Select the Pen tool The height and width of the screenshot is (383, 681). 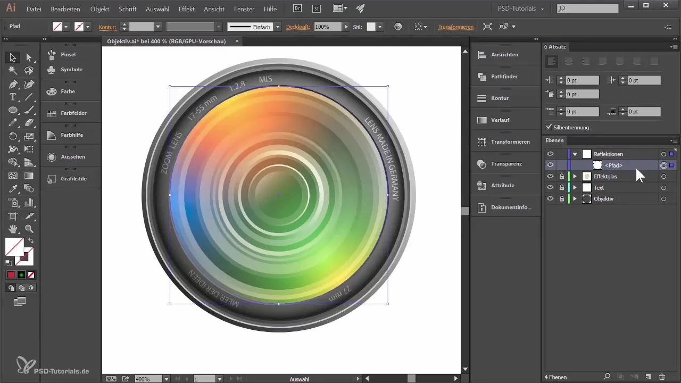[13, 84]
